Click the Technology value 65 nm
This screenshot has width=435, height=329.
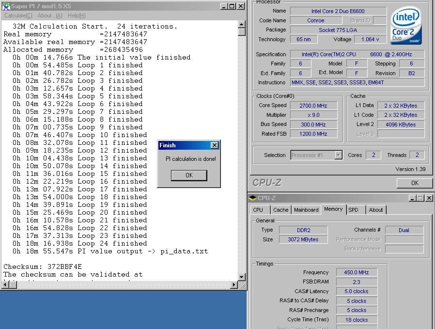click(x=304, y=39)
